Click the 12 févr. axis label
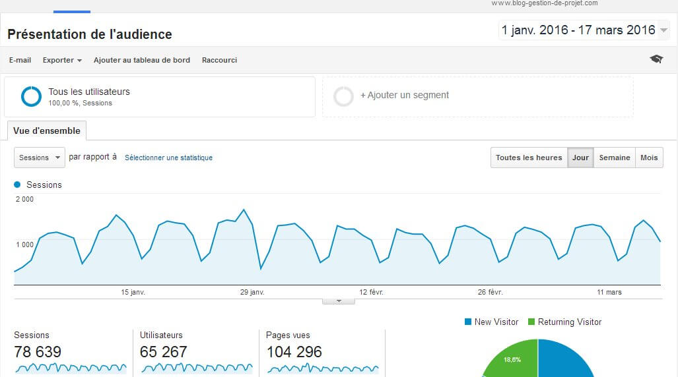 click(x=372, y=293)
